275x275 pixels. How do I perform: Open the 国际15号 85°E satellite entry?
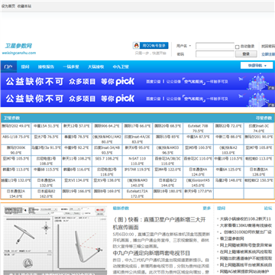(167, 137)
